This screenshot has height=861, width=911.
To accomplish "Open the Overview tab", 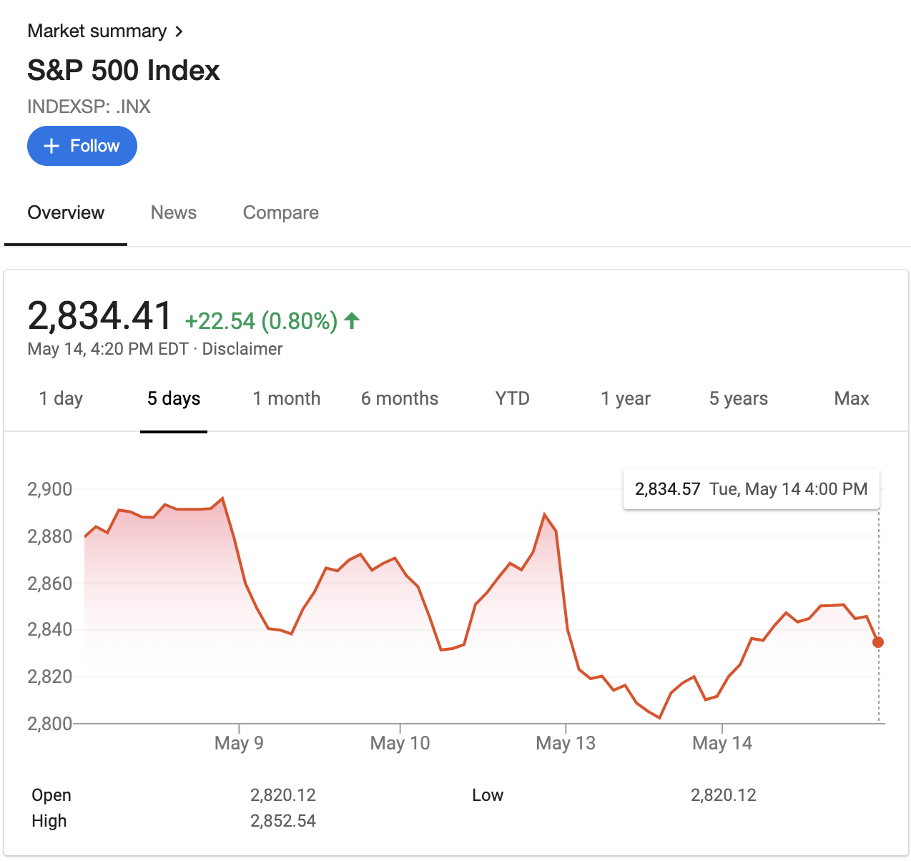I will pyautogui.click(x=66, y=213).
